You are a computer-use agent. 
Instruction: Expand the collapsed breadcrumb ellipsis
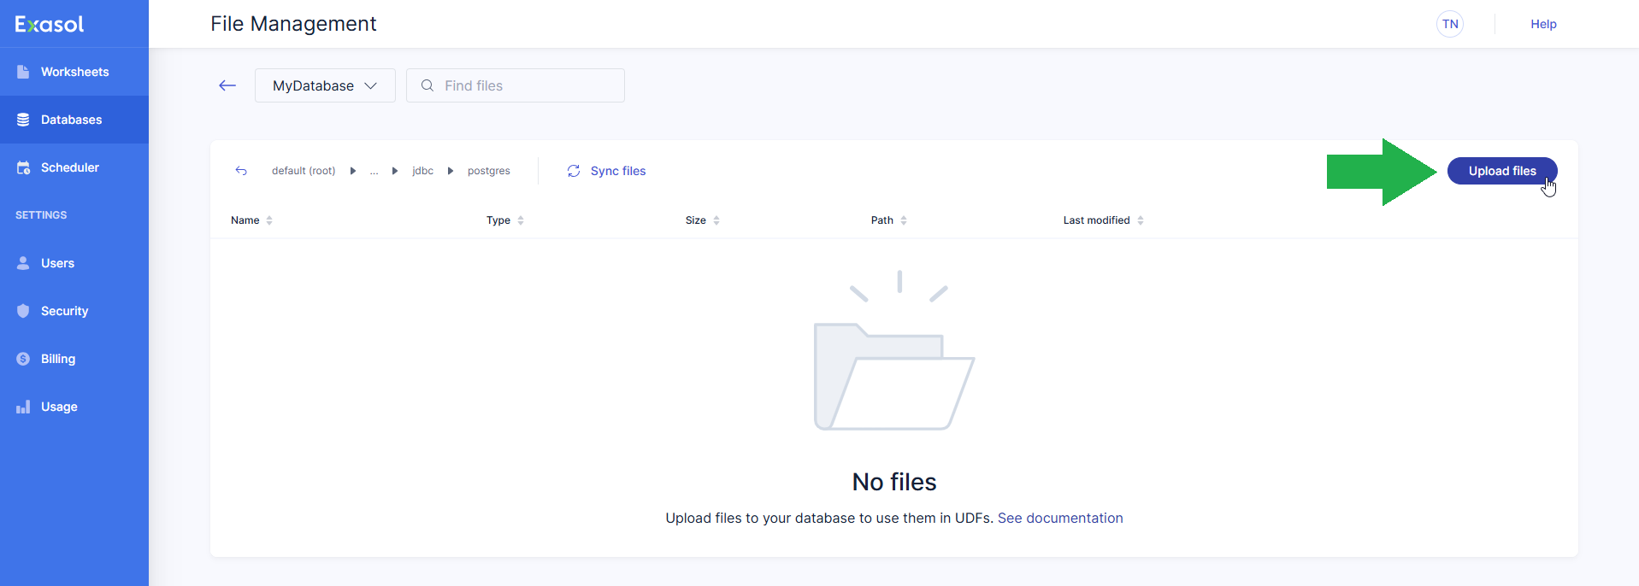374,171
